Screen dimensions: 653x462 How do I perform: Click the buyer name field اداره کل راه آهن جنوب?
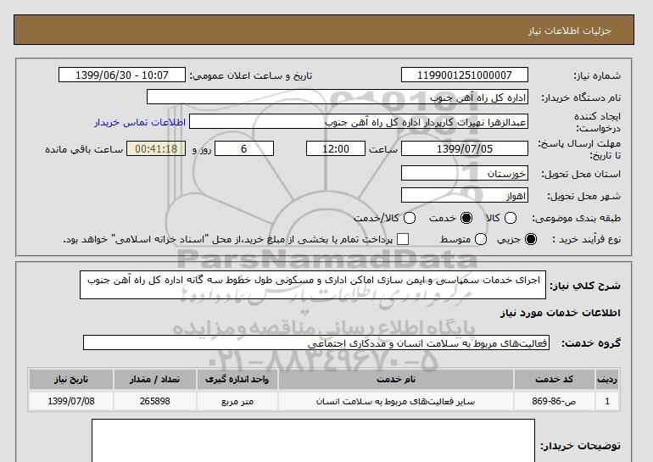338,97
